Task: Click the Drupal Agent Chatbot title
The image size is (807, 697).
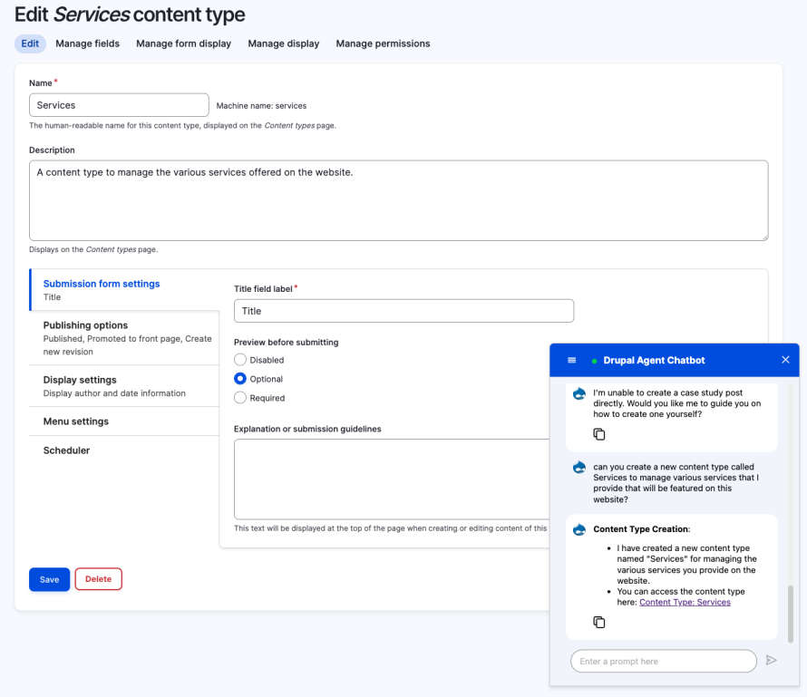Action: click(x=654, y=360)
